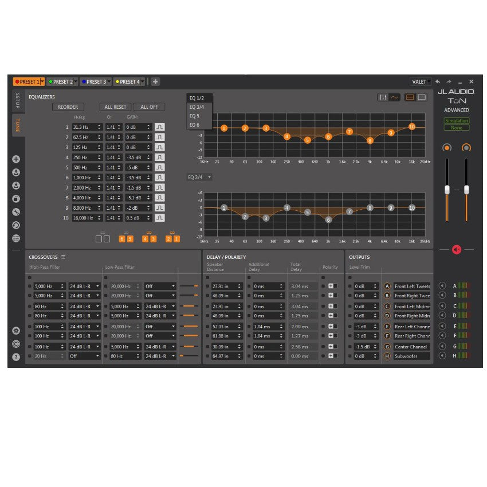Toggle the orange EQ channel 4 box

[x=145, y=239]
